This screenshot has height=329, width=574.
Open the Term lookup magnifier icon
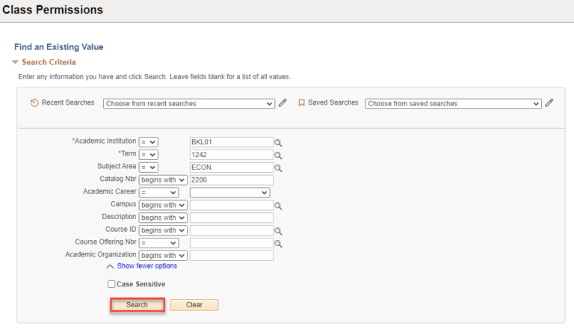[x=278, y=155]
